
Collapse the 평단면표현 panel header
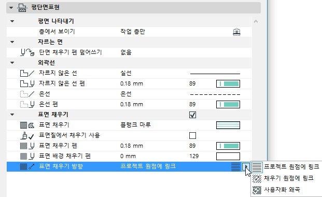tap(11, 8)
